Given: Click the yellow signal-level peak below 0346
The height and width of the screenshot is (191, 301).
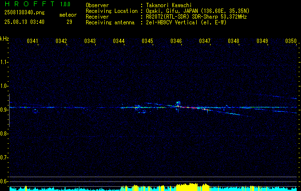Looking at the screenshot, I should 187,187.
